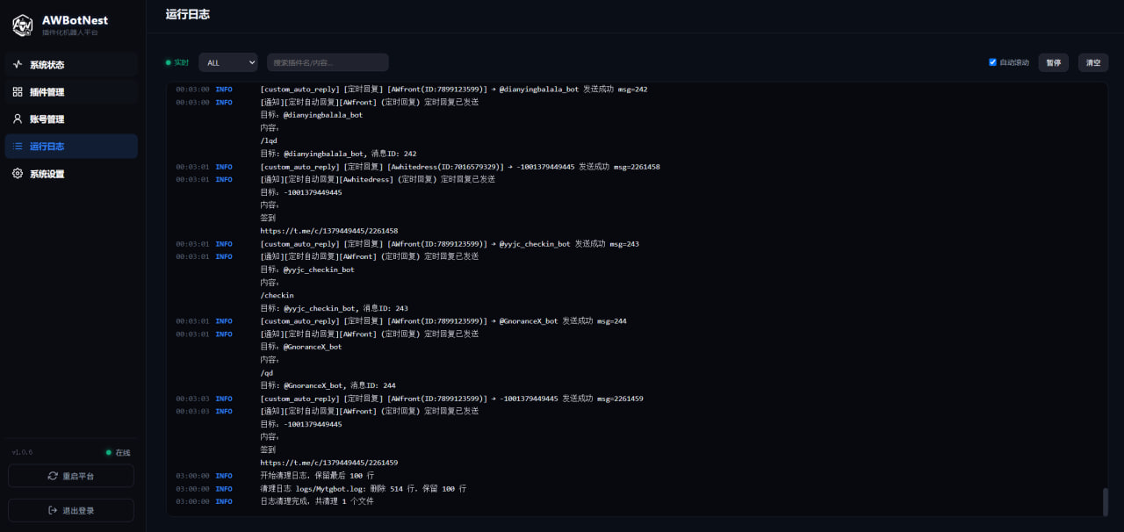The width and height of the screenshot is (1124, 532).
Task: Click the 清空 clear button
Action: point(1093,62)
